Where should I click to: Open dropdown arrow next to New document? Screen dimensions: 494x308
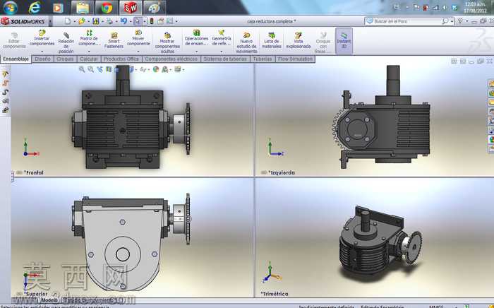pos(74,21)
